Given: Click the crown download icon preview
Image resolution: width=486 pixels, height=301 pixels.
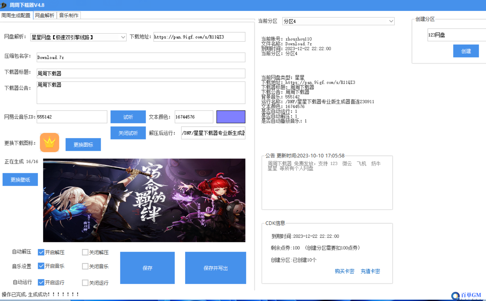Looking at the screenshot, I should coord(49,142).
